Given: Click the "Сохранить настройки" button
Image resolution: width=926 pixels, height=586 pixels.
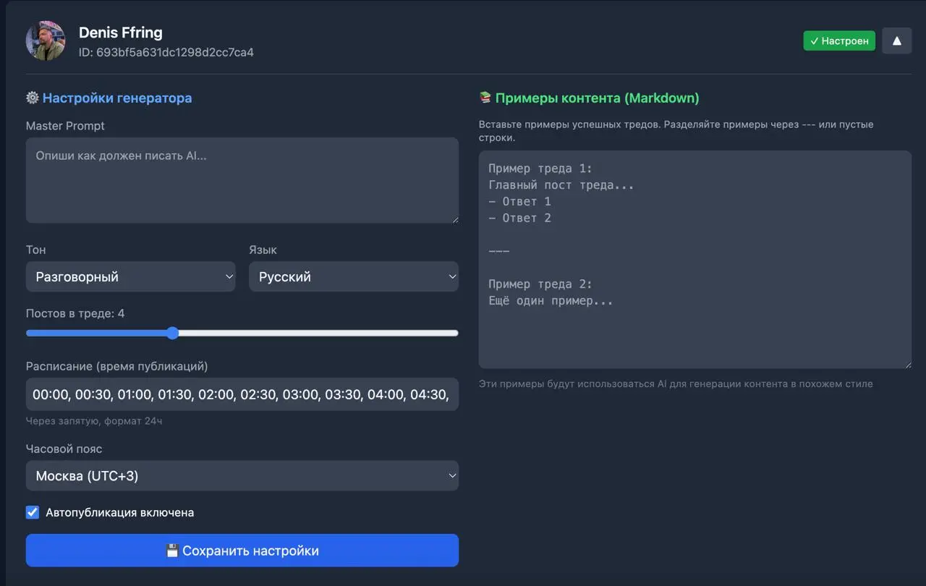Looking at the screenshot, I should click(242, 551).
